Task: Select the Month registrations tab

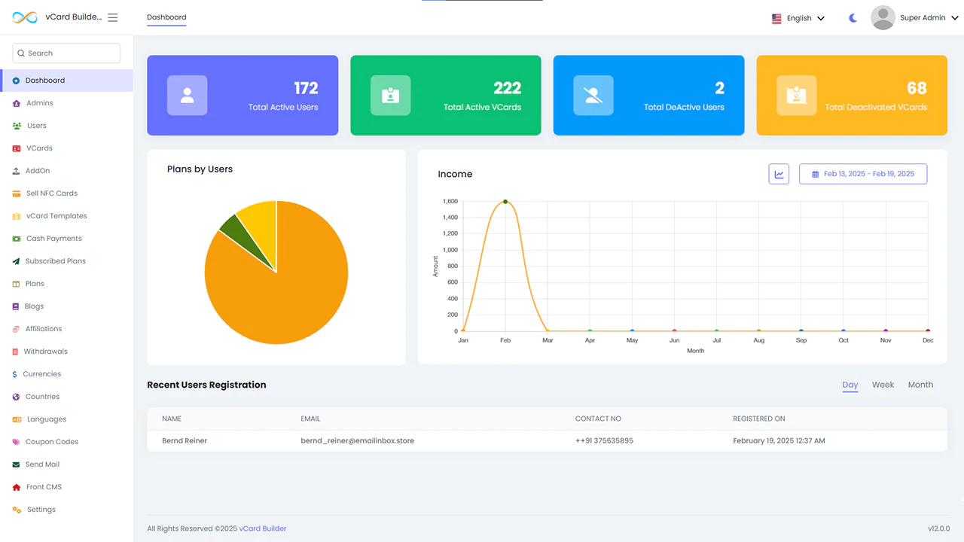Action: coord(920,385)
